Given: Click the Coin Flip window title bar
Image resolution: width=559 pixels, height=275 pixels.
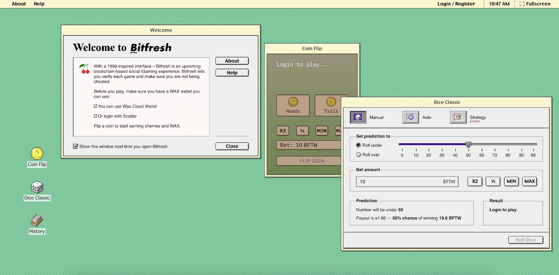Looking at the screenshot, I should point(312,49).
